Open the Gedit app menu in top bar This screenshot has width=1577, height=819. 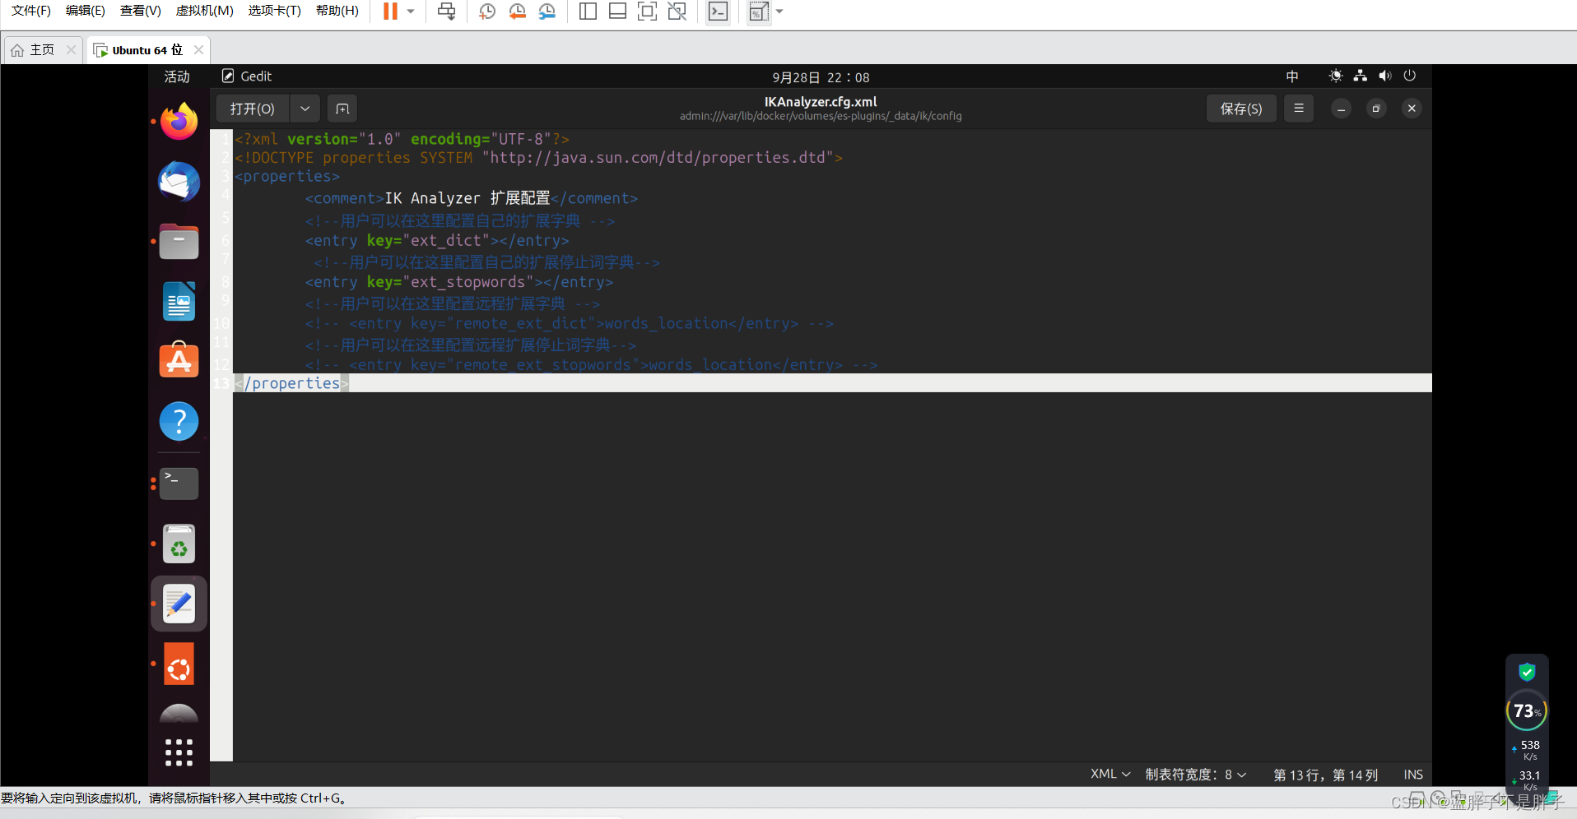point(247,76)
